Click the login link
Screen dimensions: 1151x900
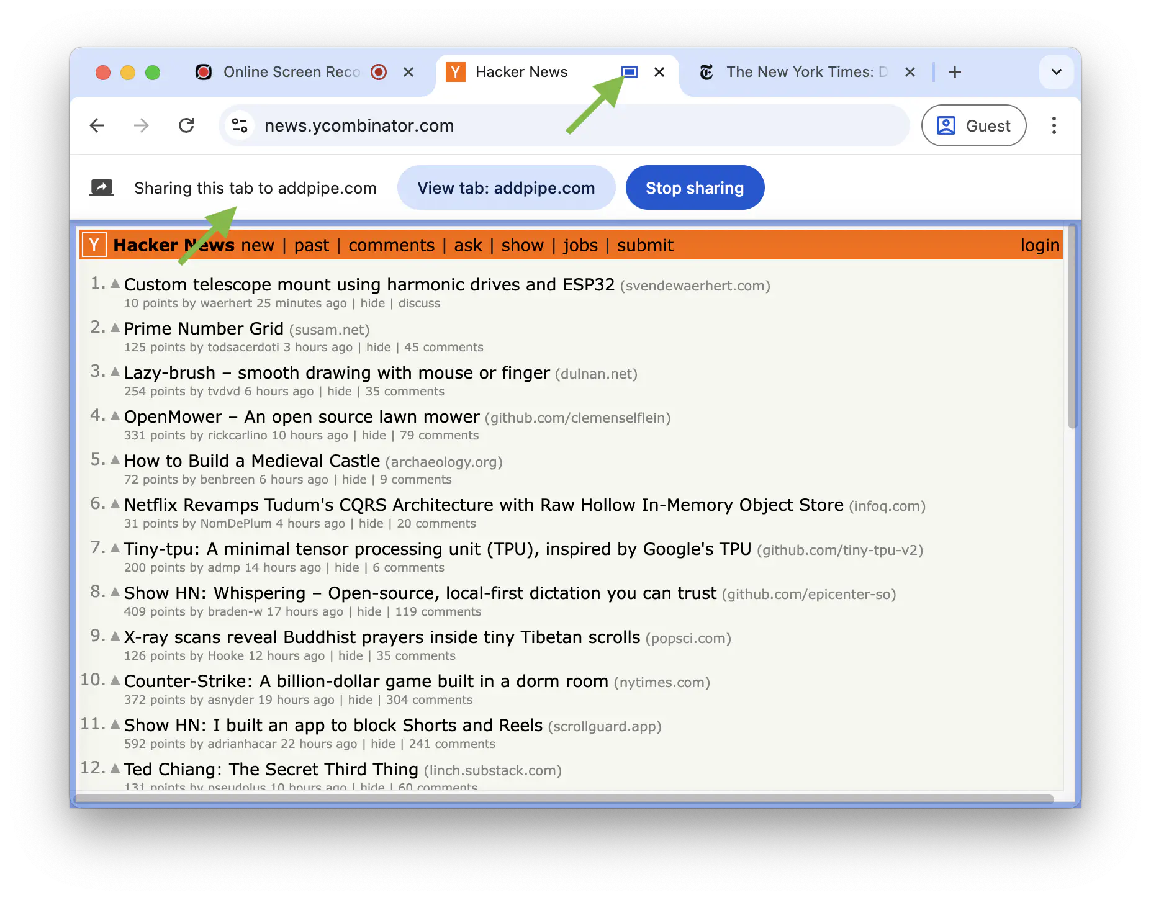tap(1040, 245)
